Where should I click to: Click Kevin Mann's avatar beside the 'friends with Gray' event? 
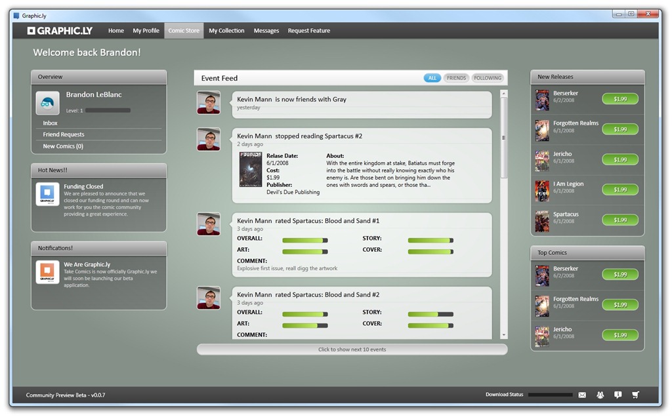209,102
